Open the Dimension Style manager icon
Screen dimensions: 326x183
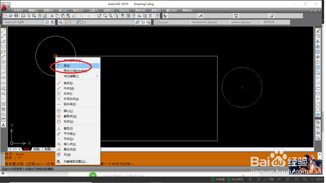pyautogui.click(x=200, y=16)
